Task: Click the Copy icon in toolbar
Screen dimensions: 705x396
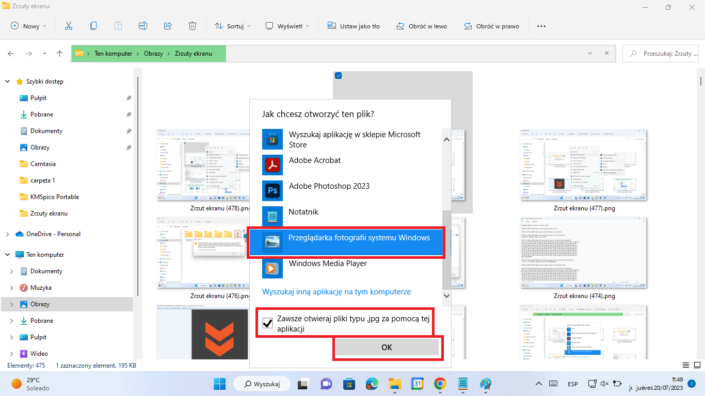Action: (93, 26)
